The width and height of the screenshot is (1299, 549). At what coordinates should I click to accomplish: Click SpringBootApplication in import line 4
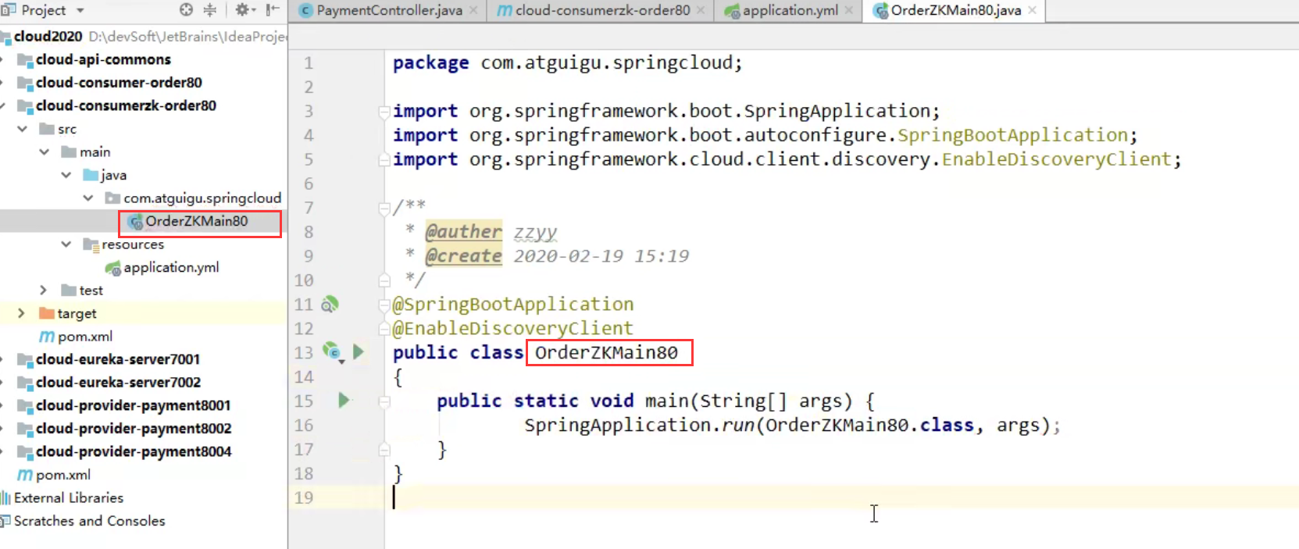click(x=1013, y=135)
